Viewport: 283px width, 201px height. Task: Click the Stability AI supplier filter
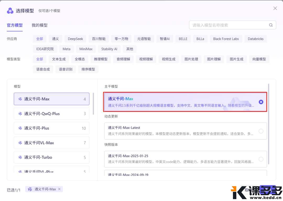click(x=109, y=49)
